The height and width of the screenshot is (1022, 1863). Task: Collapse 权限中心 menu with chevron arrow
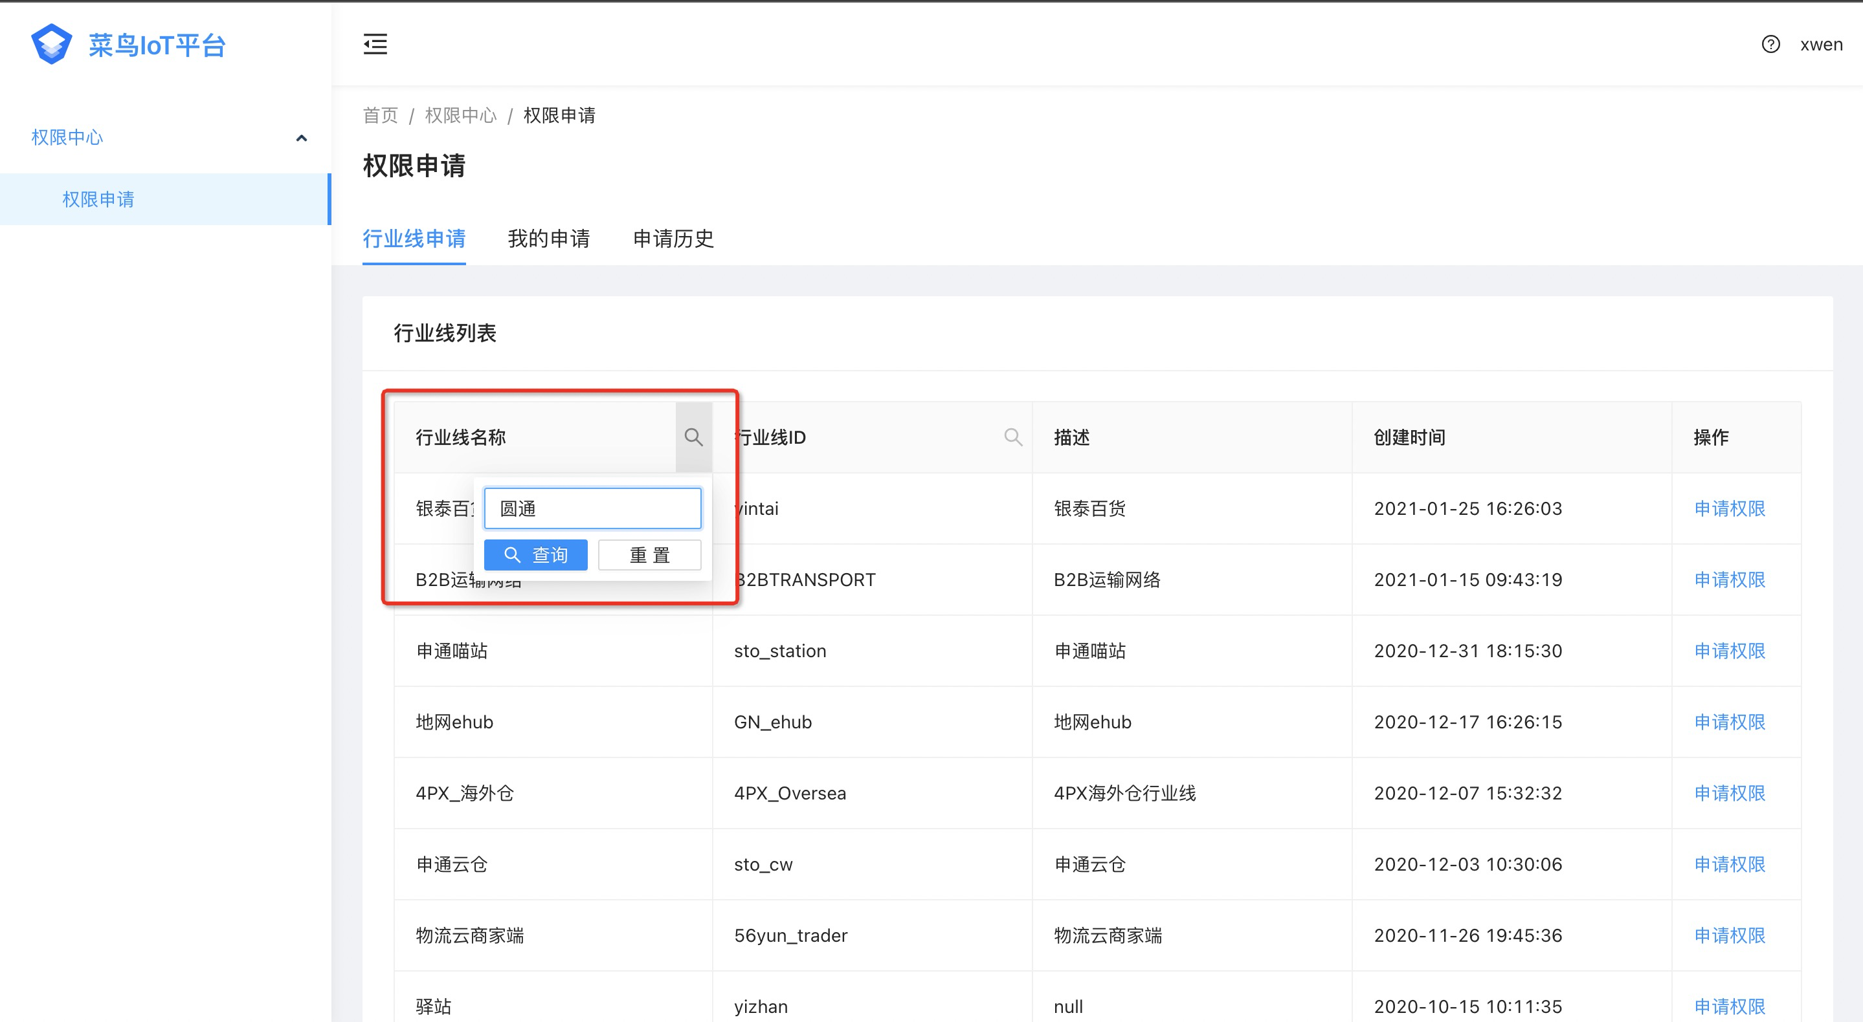pyautogui.click(x=302, y=137)
